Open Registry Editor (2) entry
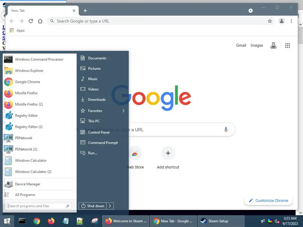The height and width of the screenshot is (227, 303). click(39, 127)
